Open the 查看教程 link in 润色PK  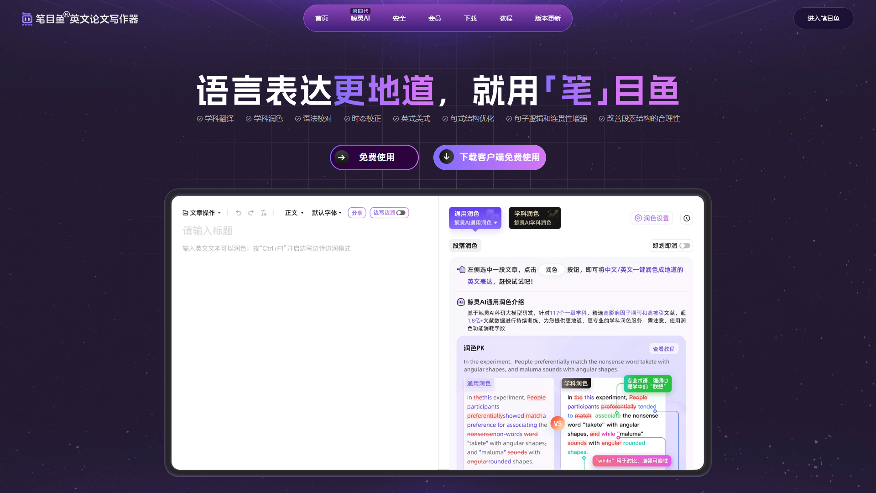[x=664, y=348]
